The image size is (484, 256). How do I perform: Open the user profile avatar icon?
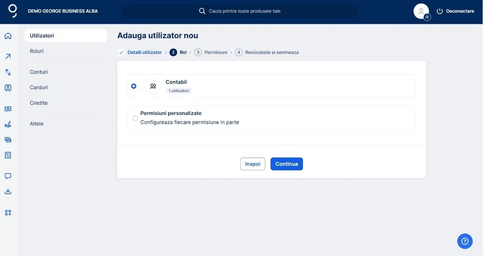coord(421,11)
